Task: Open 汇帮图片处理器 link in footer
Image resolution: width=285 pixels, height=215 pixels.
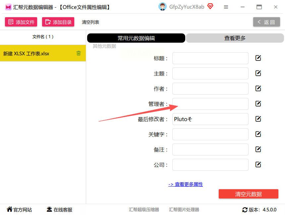Action: point(184,210)
